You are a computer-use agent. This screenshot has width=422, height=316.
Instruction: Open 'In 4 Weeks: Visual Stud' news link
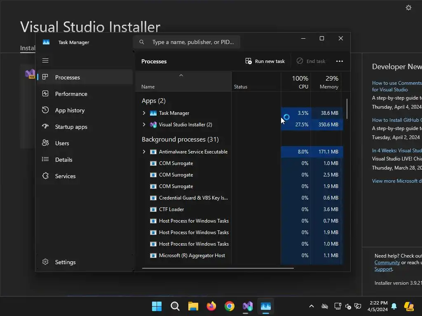coord(397,151)
